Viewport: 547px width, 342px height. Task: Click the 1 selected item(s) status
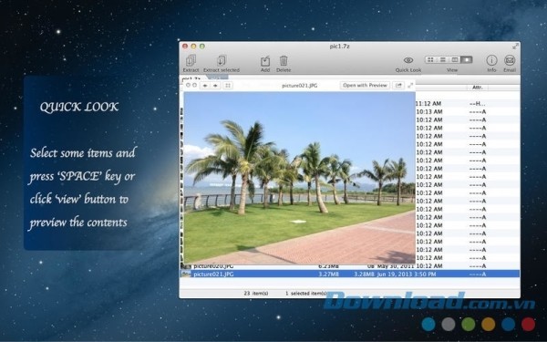point(306,293)
